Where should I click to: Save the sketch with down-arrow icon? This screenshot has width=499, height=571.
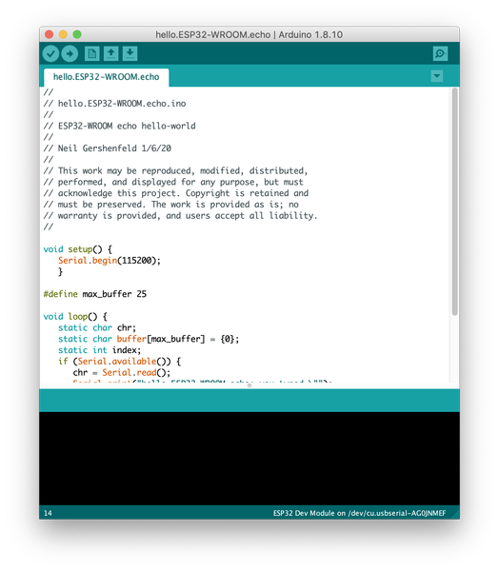click(130, 53)
